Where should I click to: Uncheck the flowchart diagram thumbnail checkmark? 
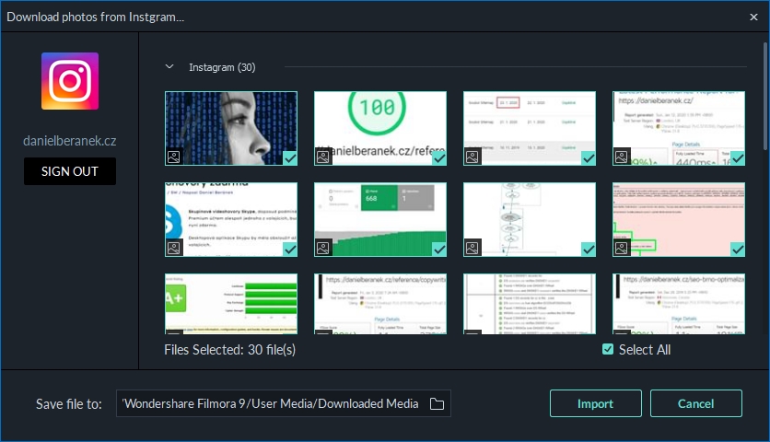(x=589, y=250)
